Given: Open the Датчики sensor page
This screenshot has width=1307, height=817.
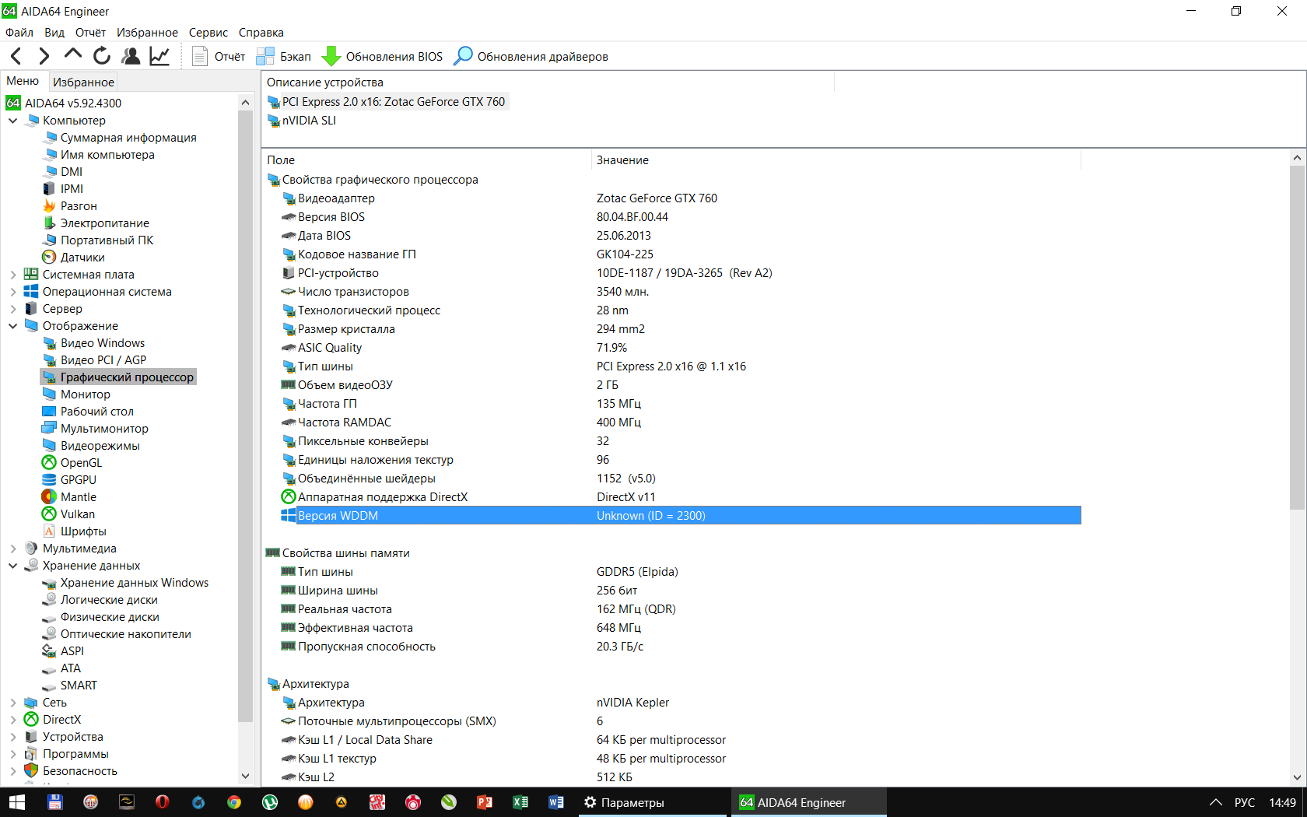Looking at the screenshot, I should (x=82, y=258).
